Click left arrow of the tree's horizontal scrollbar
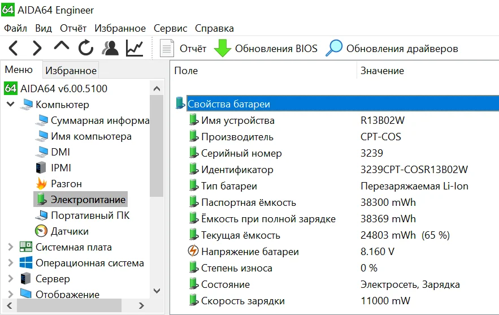The width and height of the screenshot is (499, 315). pos(9,306)
